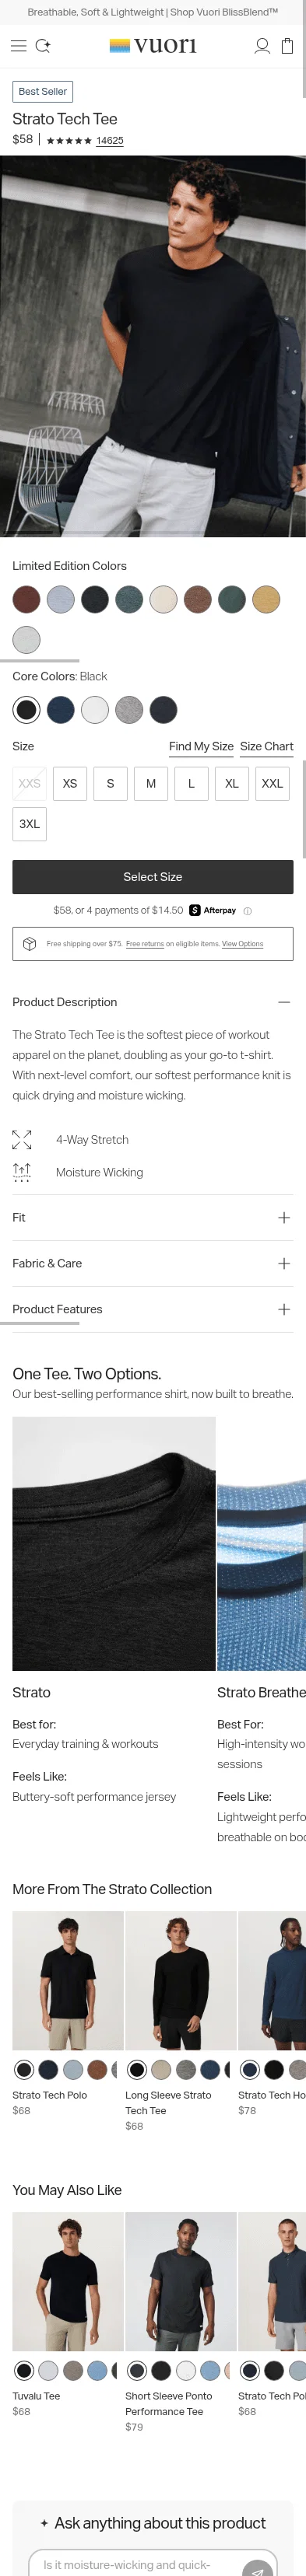This screenshot has width=306, height=2576.
Task: Select size XL
Action: [232, 784]
